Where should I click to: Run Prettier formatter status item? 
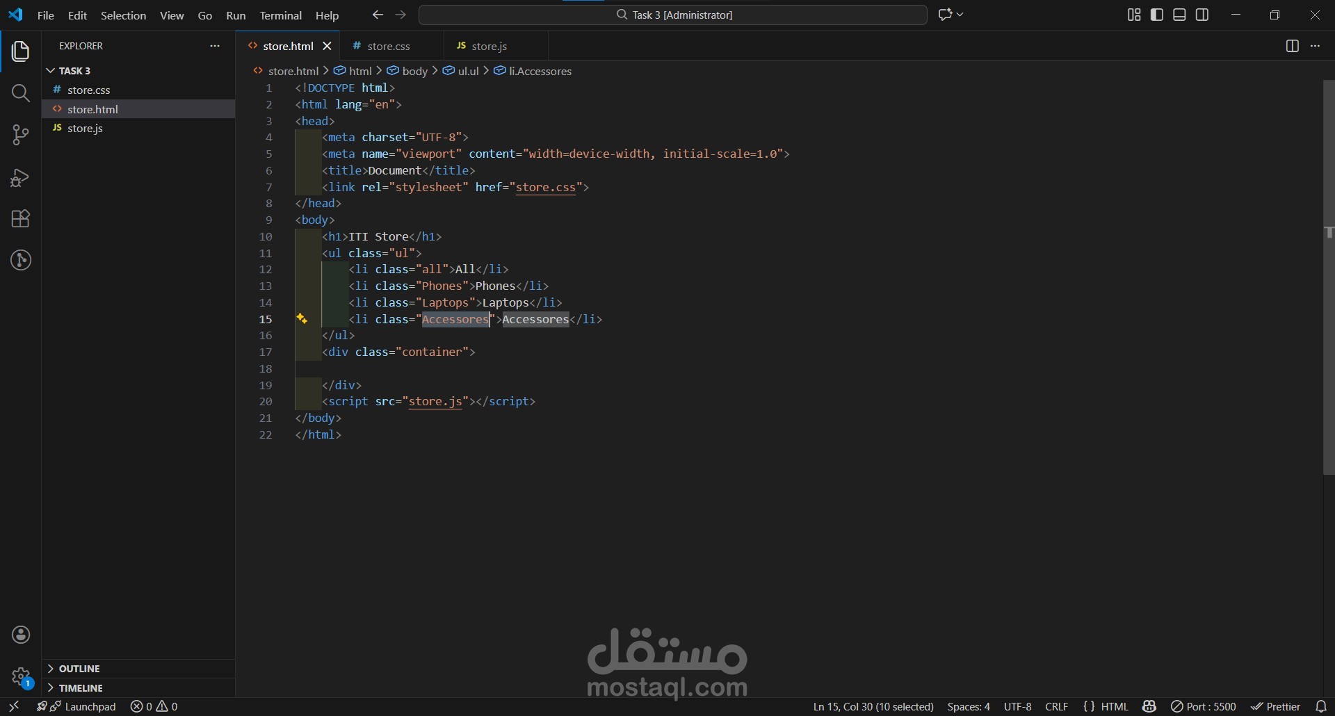coord(1276,706)
